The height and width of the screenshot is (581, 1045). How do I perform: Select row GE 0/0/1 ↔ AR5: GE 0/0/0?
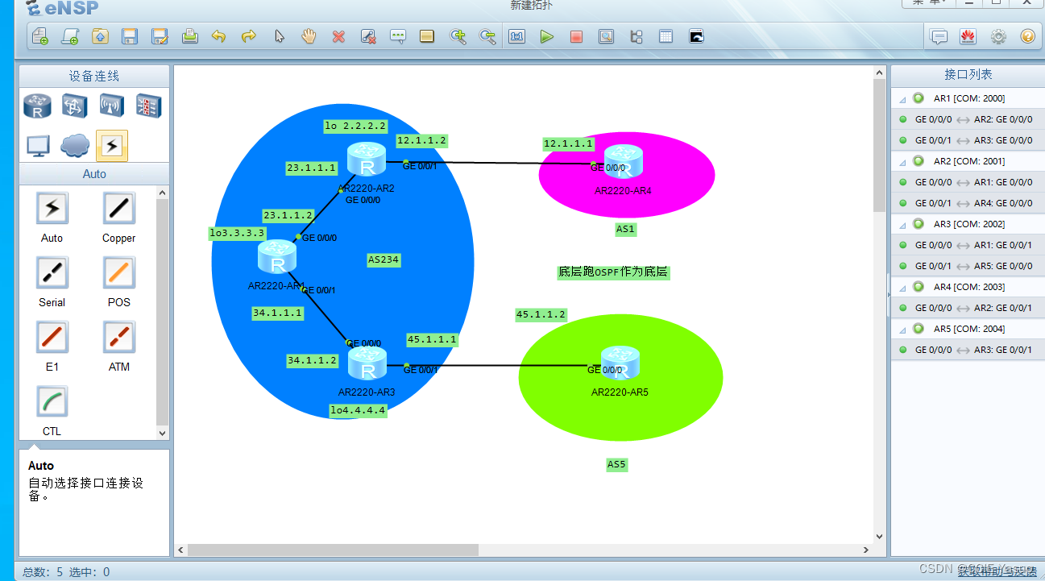[968, 266]
